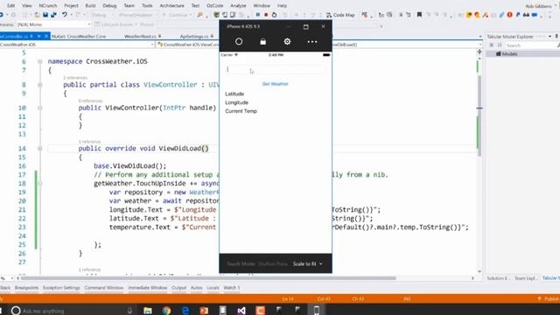Viewport: 560px width, 315px height.
Task: Open the Exception Settings tab
Action: 61,288
